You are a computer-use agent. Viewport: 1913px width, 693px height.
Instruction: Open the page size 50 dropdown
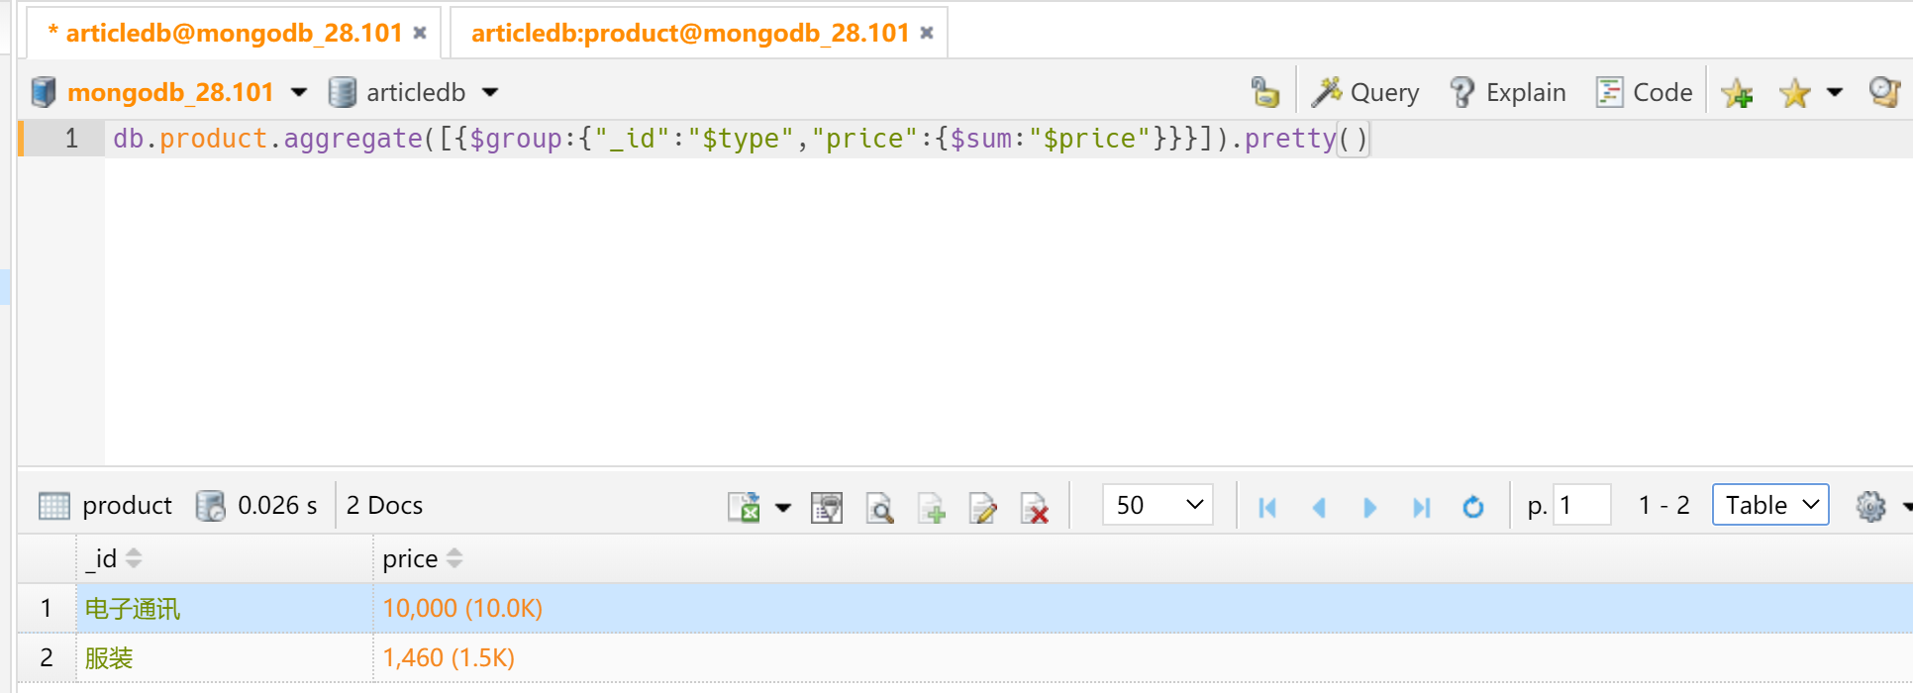click(1158, 505)
